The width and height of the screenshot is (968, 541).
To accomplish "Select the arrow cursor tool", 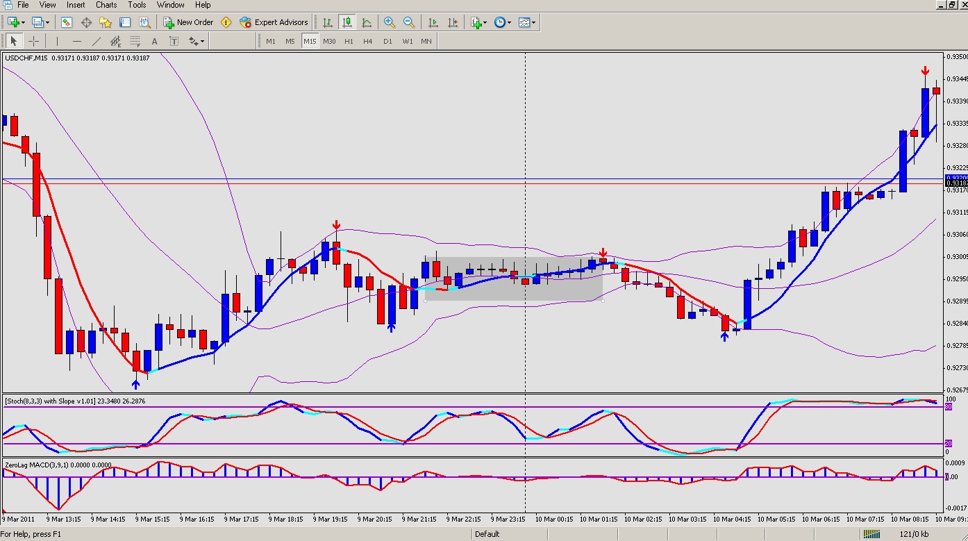I will pyautogui.click(x=14, y=41).
